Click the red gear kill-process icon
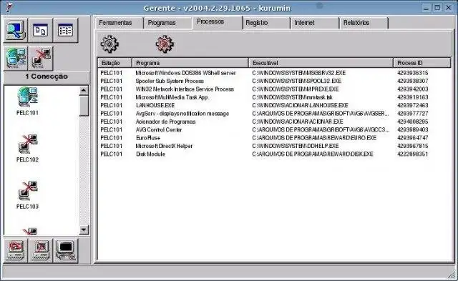458x281 pixels. 165,44
